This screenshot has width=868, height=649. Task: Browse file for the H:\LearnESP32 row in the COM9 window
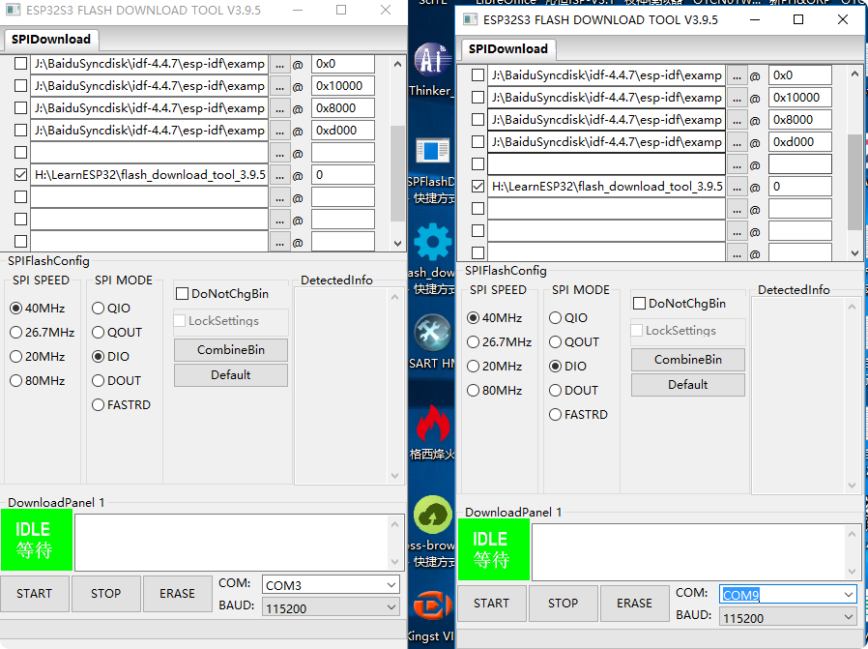click(x=738, y=187)
